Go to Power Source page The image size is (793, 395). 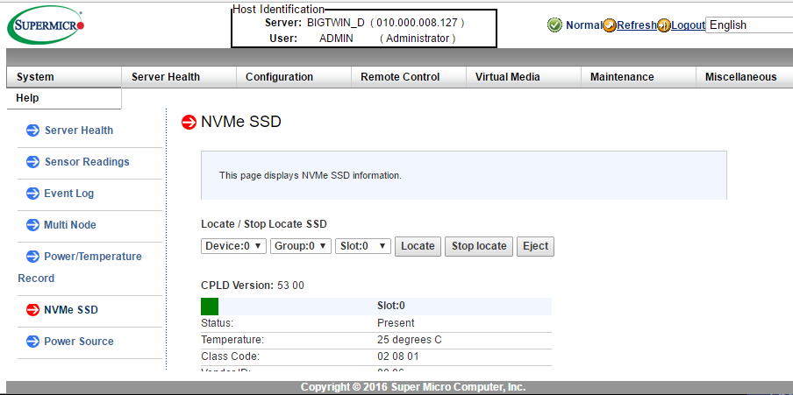(79, 342)
